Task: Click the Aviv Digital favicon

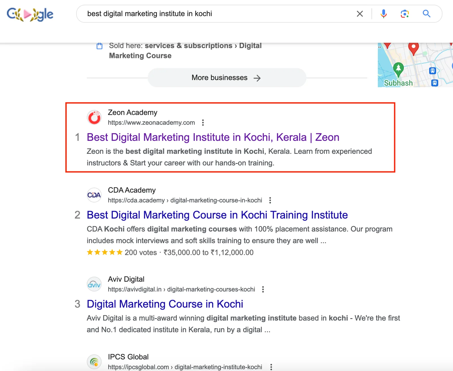Action: coord(94,284)
